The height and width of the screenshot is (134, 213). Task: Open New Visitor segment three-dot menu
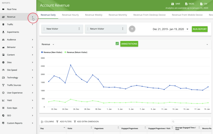79,29
